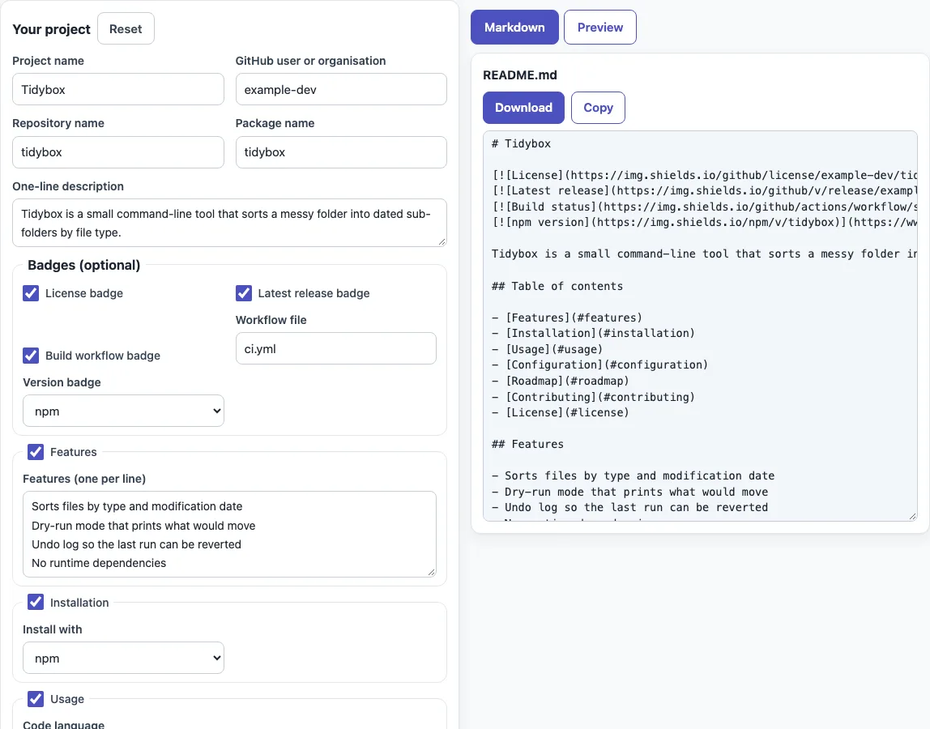Click the resize handle of the Features textarea

pos(431,572)
